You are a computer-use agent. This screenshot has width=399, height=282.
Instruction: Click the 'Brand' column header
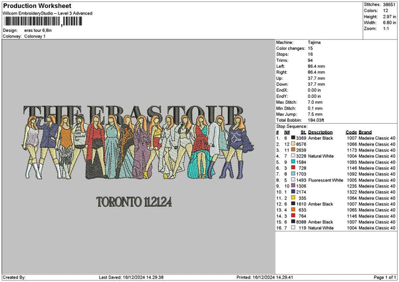pyautogui.click(x=365, y=132)
